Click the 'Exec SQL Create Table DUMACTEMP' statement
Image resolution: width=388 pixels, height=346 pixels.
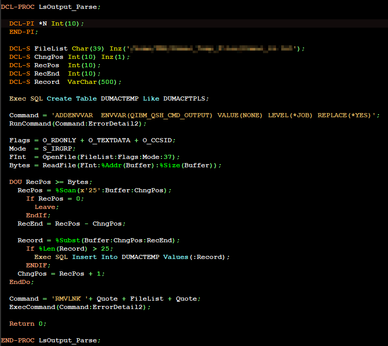point(109,98)
